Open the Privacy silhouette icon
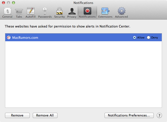 72,11
